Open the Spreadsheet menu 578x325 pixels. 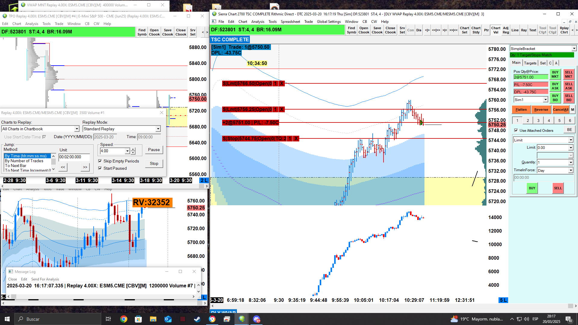point(290,22)
